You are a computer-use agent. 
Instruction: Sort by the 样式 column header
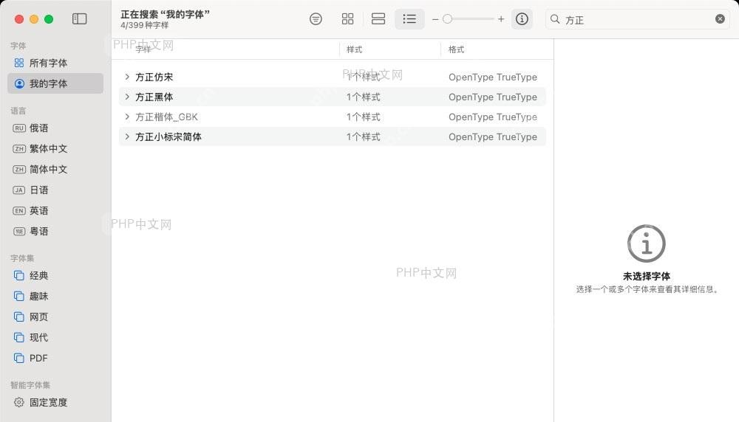coord(355,49)
